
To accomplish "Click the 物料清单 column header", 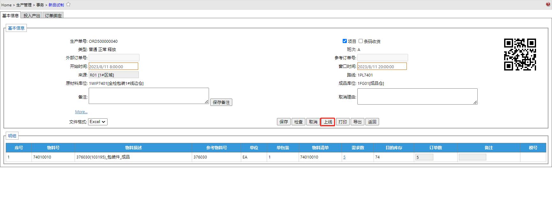I will 320,148.
